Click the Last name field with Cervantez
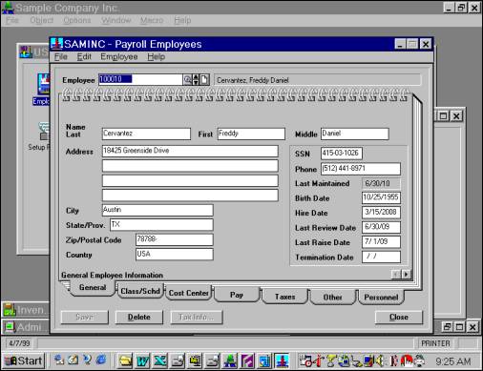Image resolution: width=483 pixels, height=371 pixels. pyautogui.click(x=146, y=134)
